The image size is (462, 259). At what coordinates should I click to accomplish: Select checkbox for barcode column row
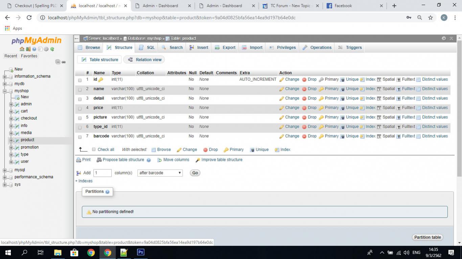point(80,137)
